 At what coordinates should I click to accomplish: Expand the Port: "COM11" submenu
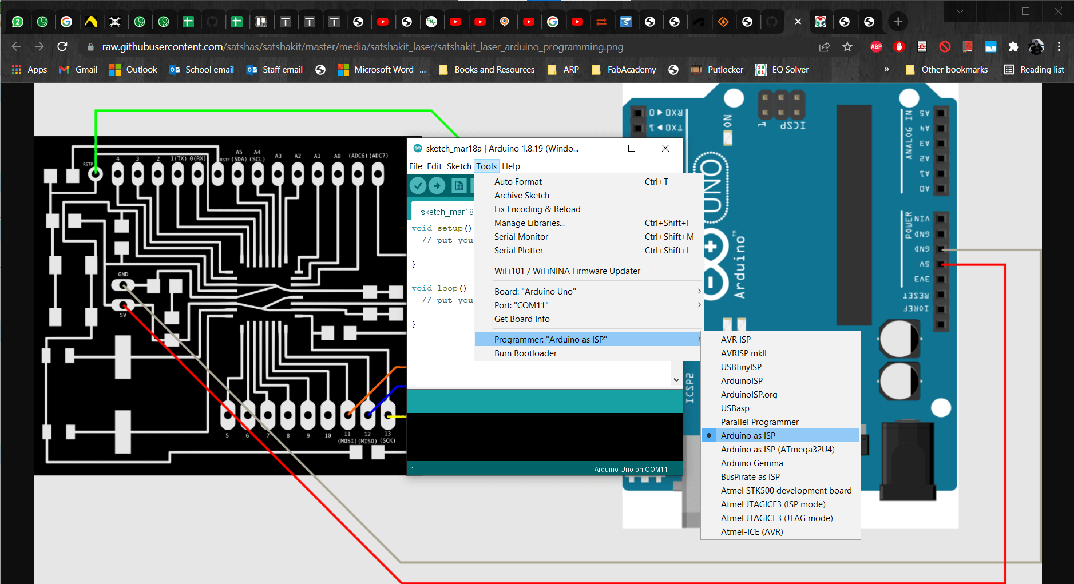[x=589, y=305]
